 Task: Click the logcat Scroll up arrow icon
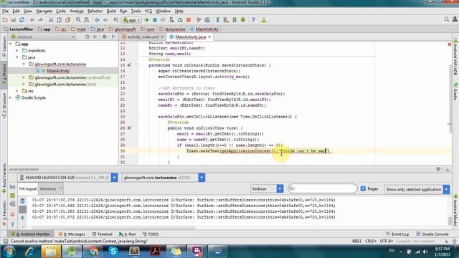tap(22, 218)
